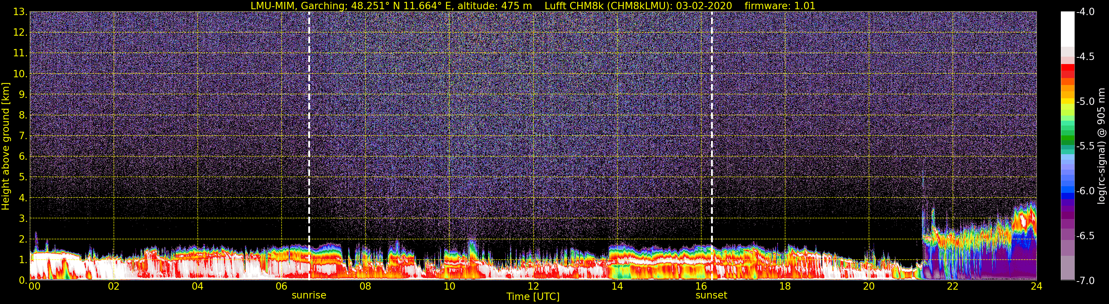This screenshot has width=1109, height=304.
Task: Click the y-axis tick label '4.'
Action: point(23,198)
